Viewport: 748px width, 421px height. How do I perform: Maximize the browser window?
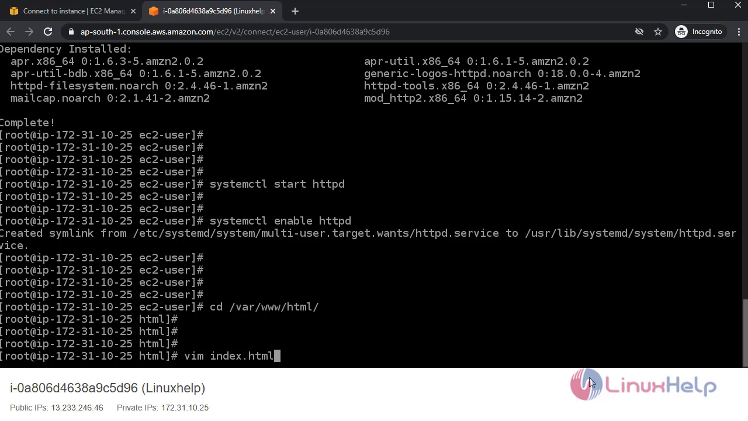(711, 5)
